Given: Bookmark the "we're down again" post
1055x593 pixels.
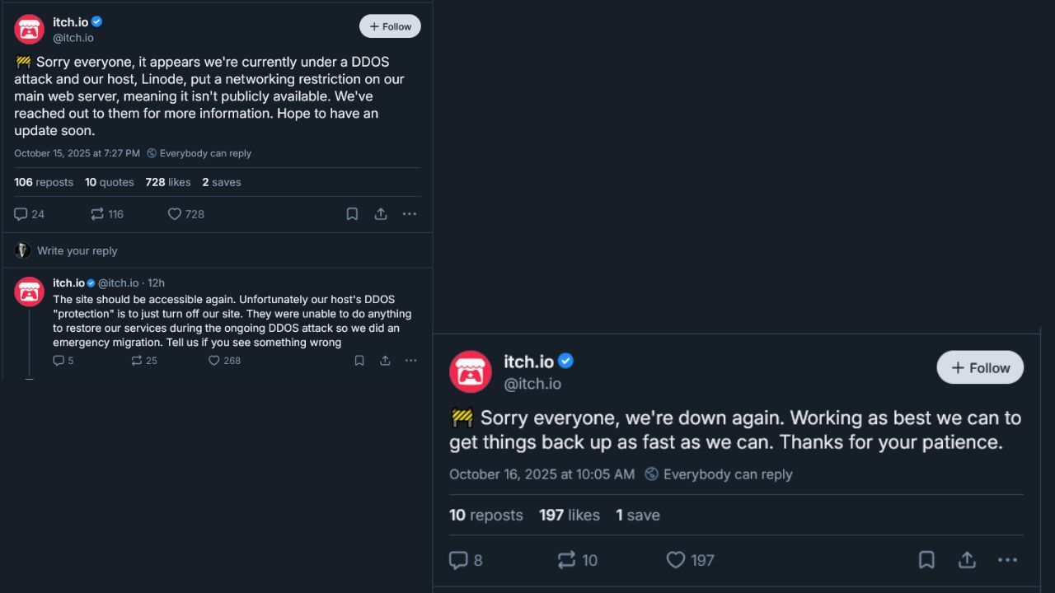Looking at the screenshot, I should point(926,560).
